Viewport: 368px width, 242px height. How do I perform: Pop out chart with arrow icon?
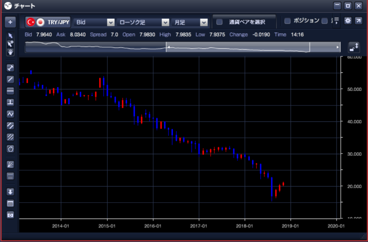coord(358,21)
